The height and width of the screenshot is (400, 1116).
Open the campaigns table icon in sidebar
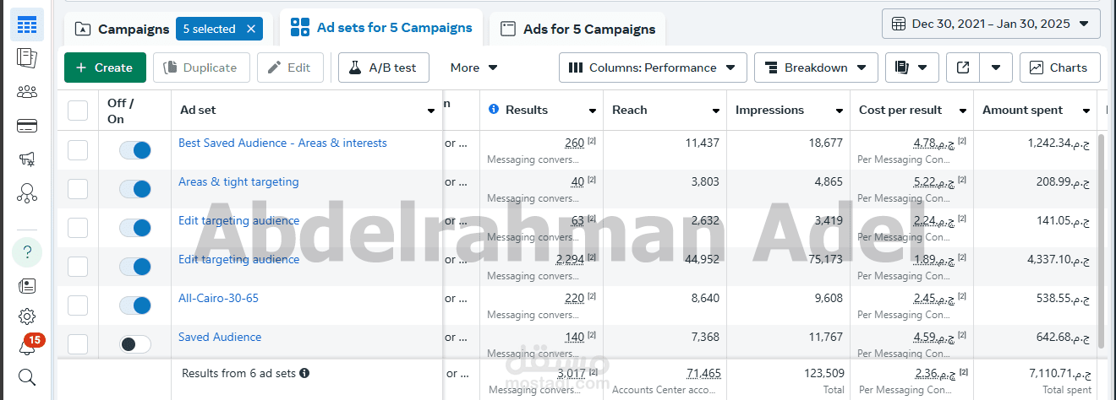coord(27,25)
